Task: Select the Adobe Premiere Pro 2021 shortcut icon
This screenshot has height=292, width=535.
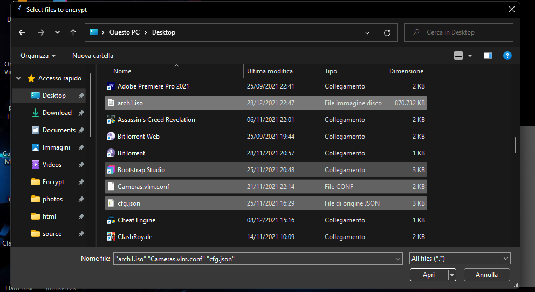Action: point(111,86)
